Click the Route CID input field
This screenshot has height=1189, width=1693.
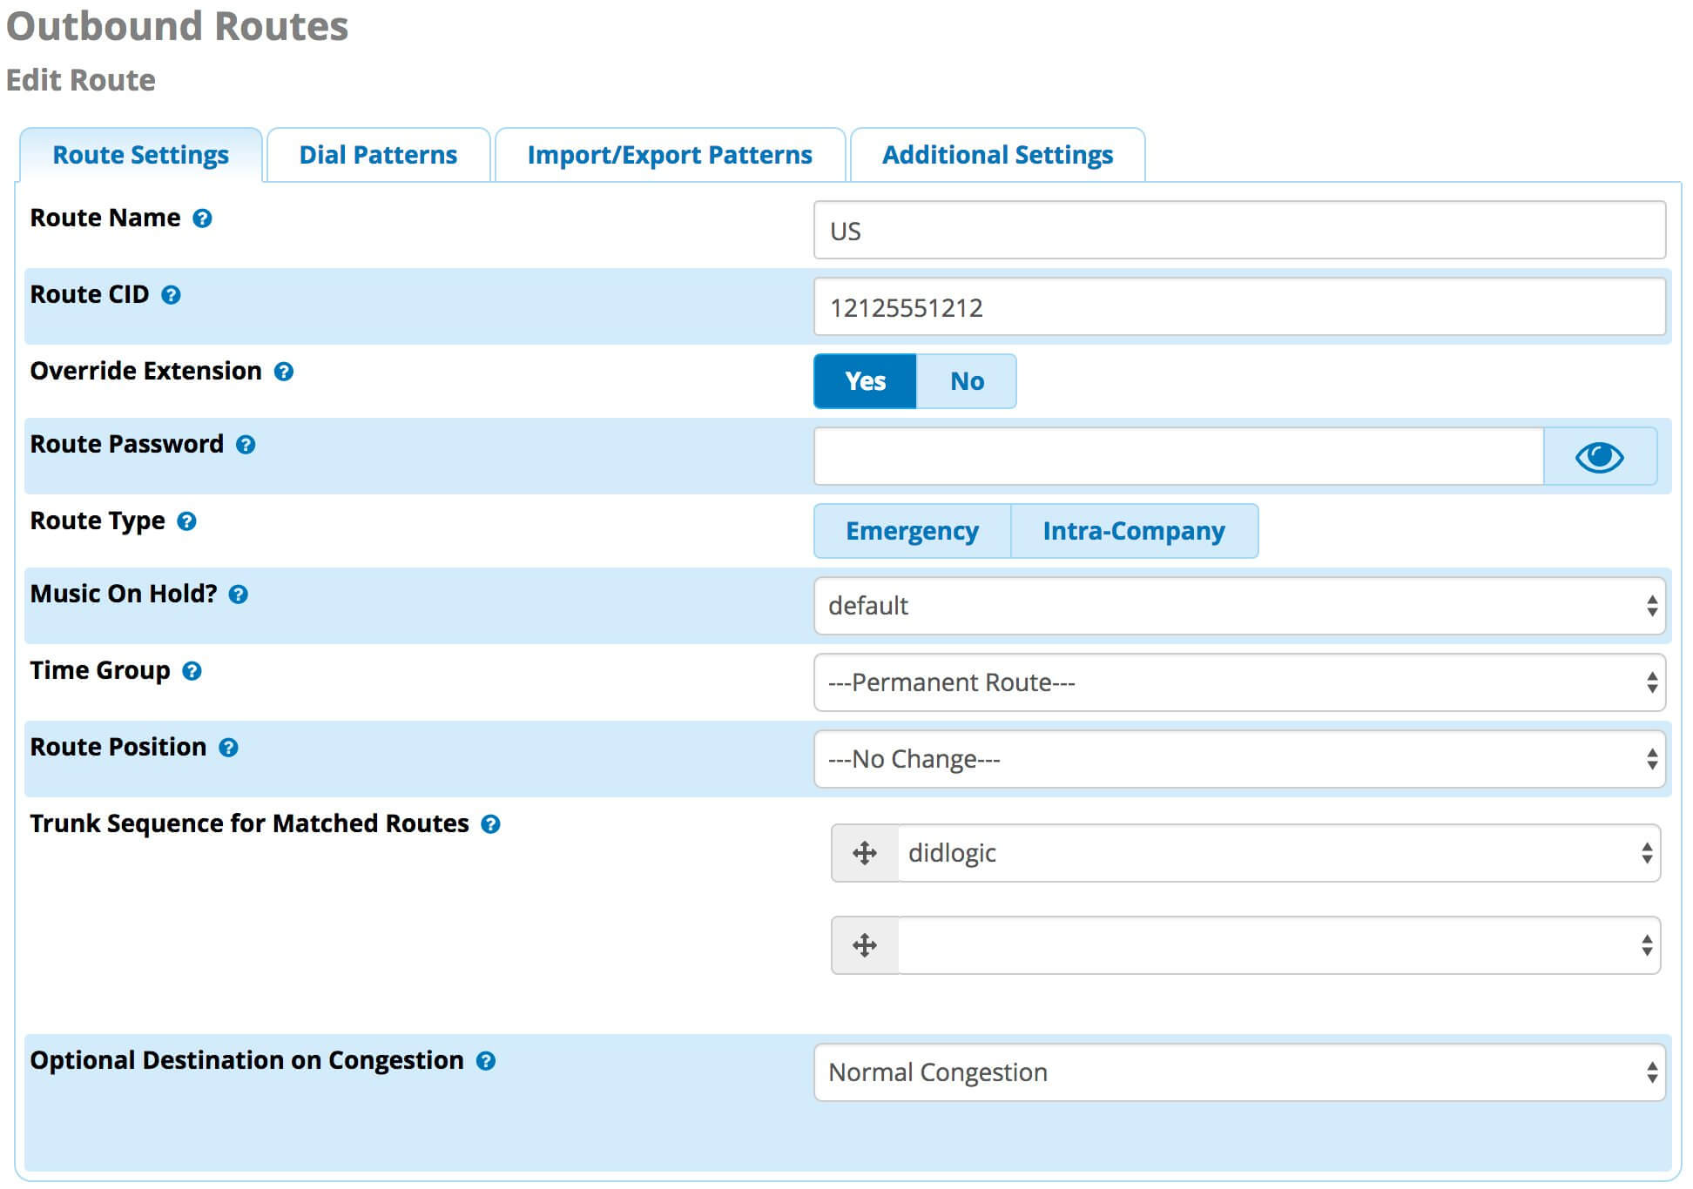coord(1238,307)
